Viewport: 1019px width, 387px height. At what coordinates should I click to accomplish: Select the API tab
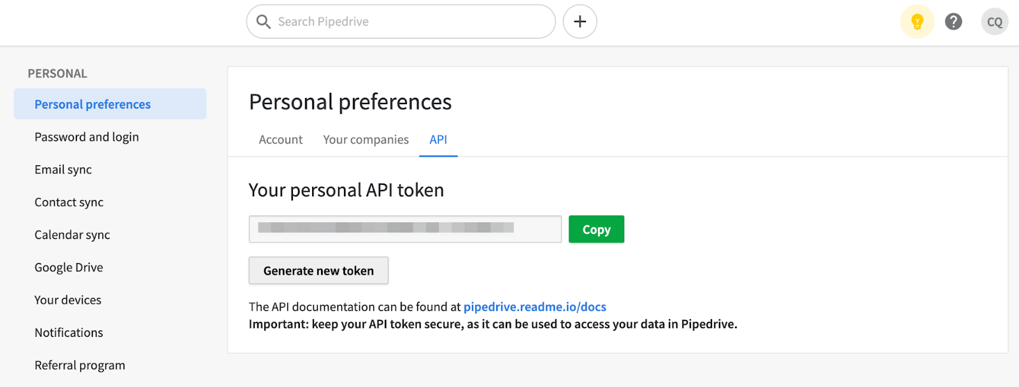coord(438,140)
